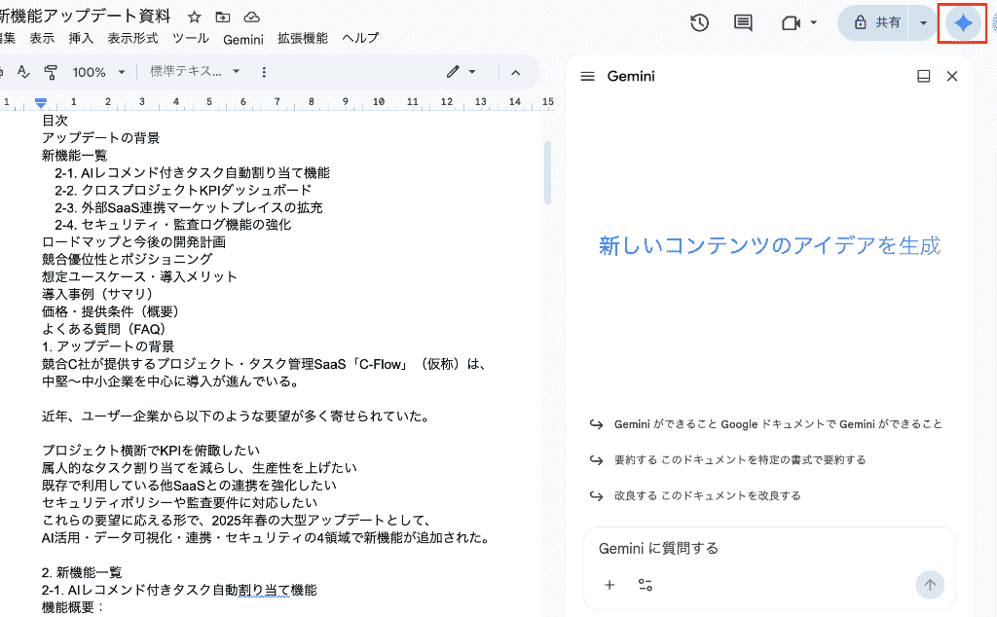This screenshot has width=997, height=617.
Task: Click the document vertical scrollbar
Action: point(547,173)
